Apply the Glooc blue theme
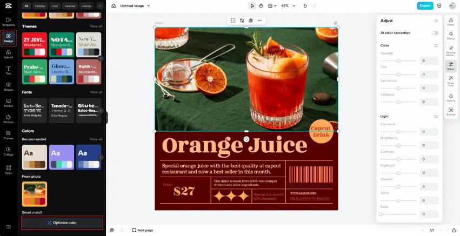Viewport: 460px width, 236px height. tap(62, 72)
